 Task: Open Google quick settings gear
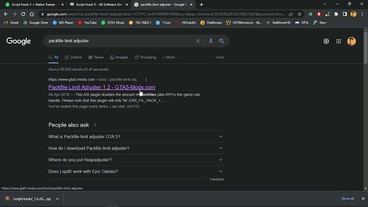(x=326, y=41)
